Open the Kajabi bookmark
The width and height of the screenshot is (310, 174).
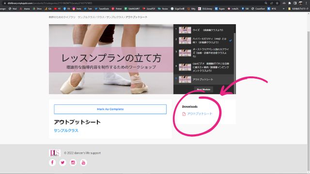coord(220,9)
